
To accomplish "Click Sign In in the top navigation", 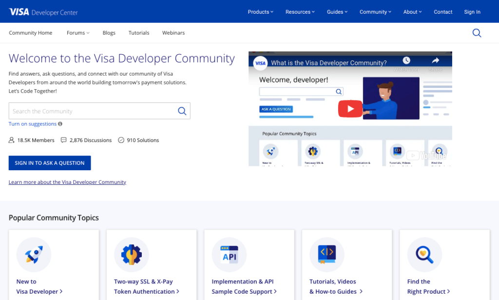I will [472, 12].
